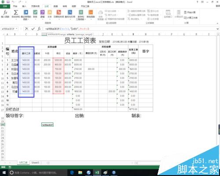This screenshot has height=176, width=220.
Task: Click the horizontal scrollbar left arrow
Action: [x=136, y=163]
